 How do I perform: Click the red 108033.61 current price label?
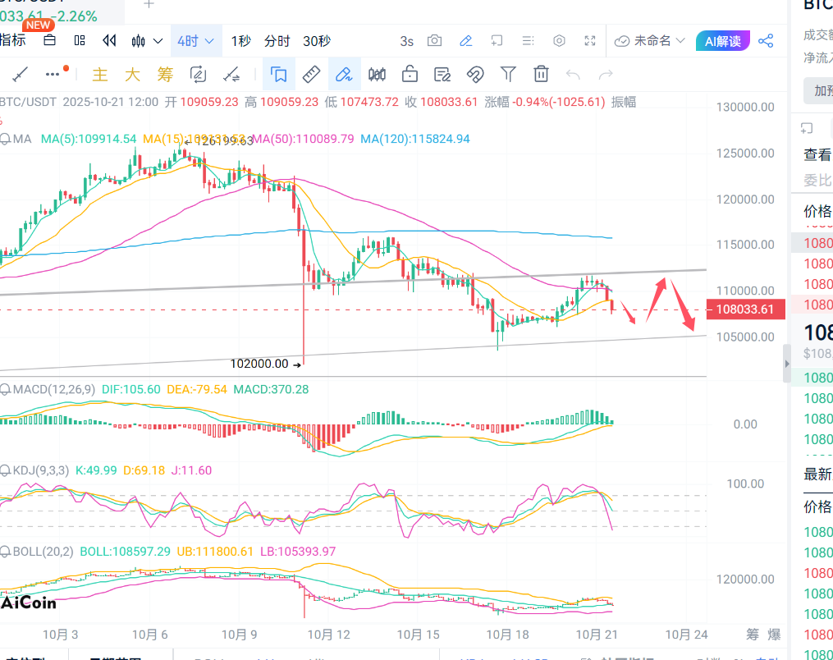tap(745, 309)
